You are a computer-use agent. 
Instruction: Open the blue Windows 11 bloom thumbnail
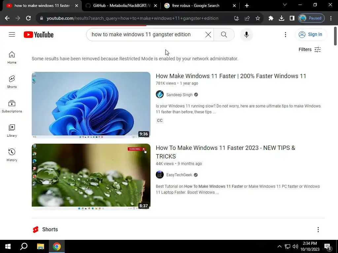pos(91,105)
